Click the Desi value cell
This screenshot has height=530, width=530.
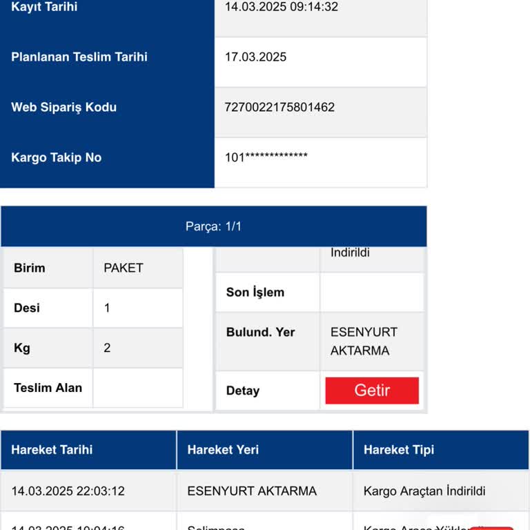pos(138,308)
